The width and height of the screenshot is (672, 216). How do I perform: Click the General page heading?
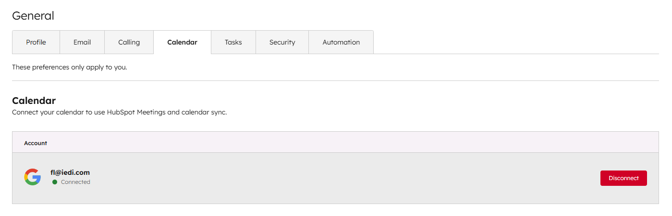tap(33, 16)
